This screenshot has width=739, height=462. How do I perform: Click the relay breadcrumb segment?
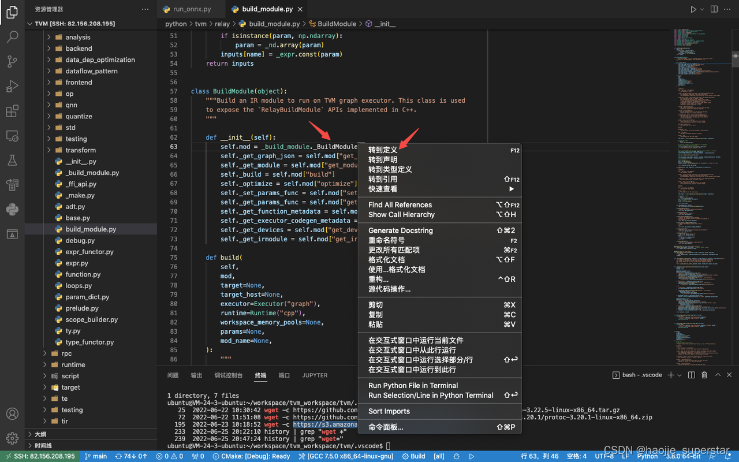223,24
